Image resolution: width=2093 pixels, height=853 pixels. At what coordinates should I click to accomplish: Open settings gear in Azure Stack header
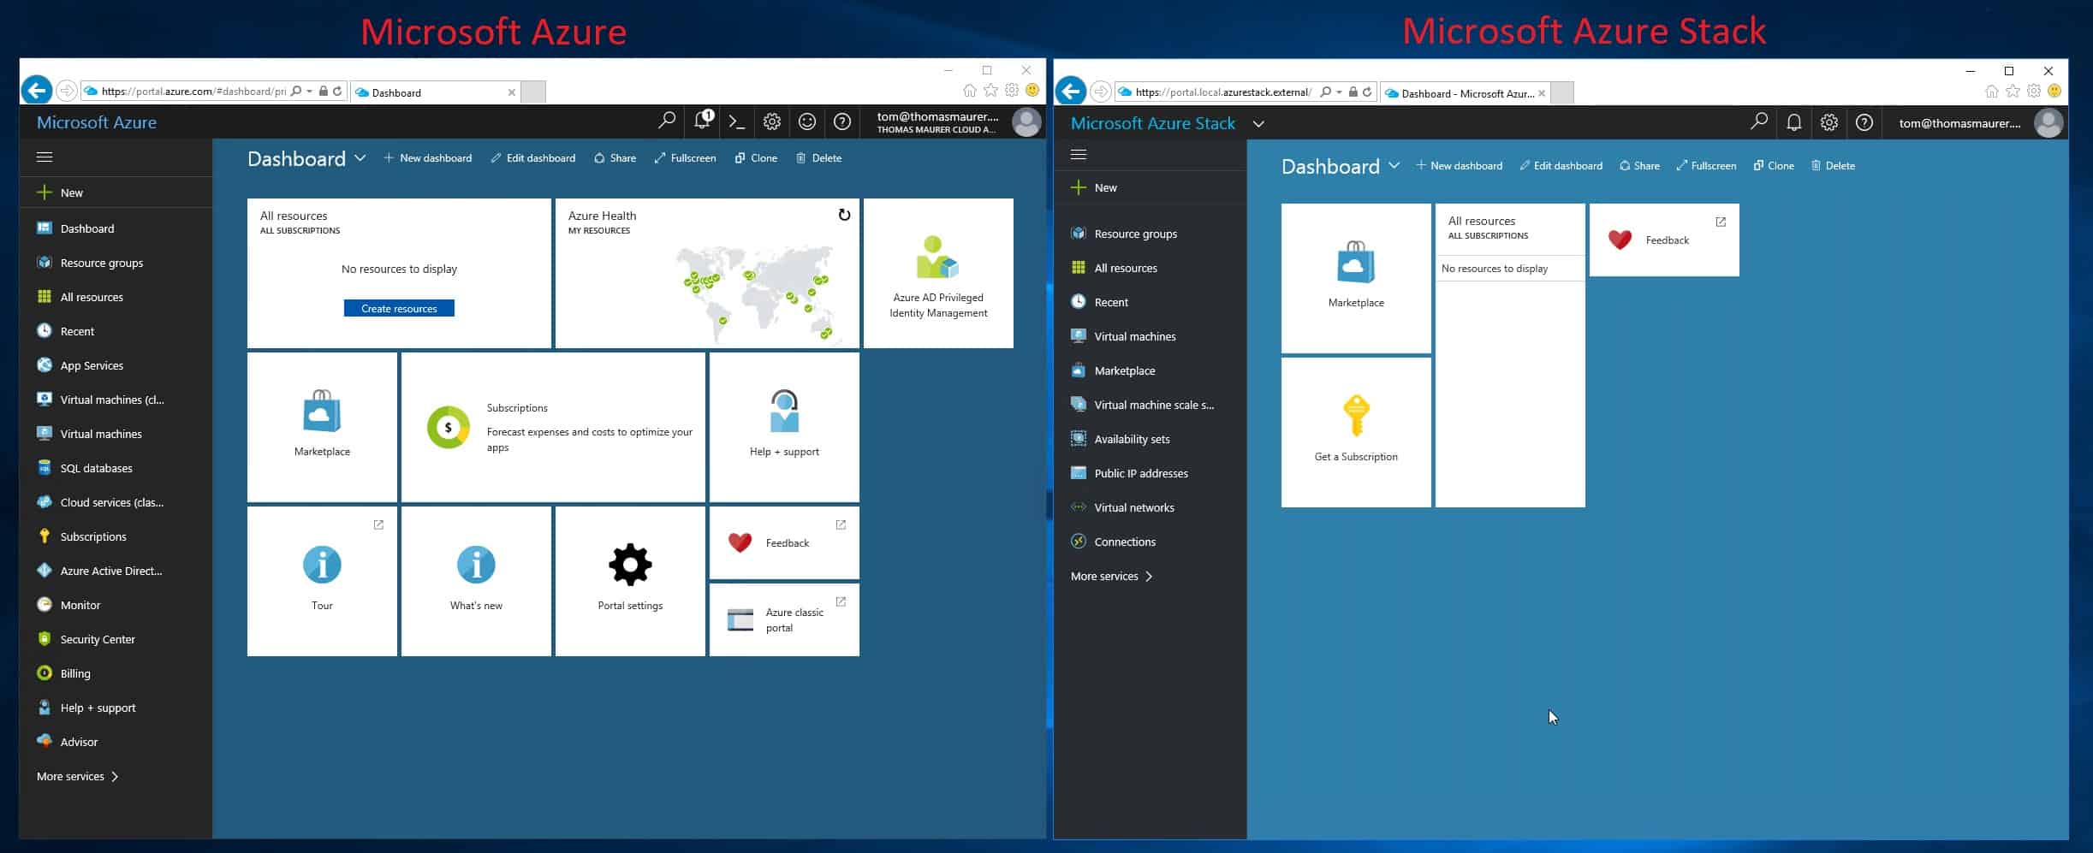(x=1829, y=123)
